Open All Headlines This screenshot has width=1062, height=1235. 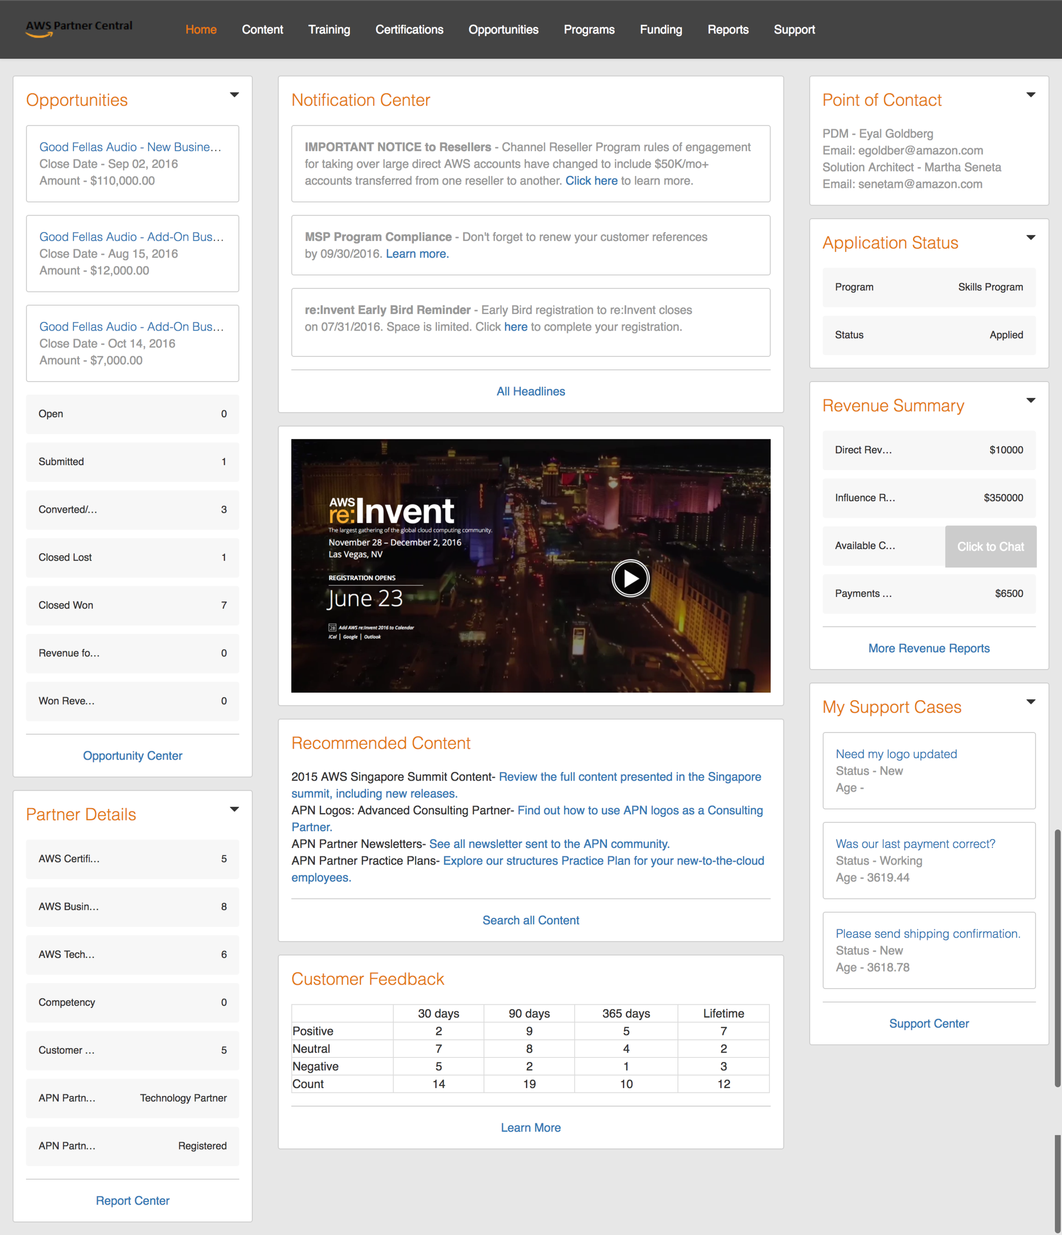[x=531, y=391]
